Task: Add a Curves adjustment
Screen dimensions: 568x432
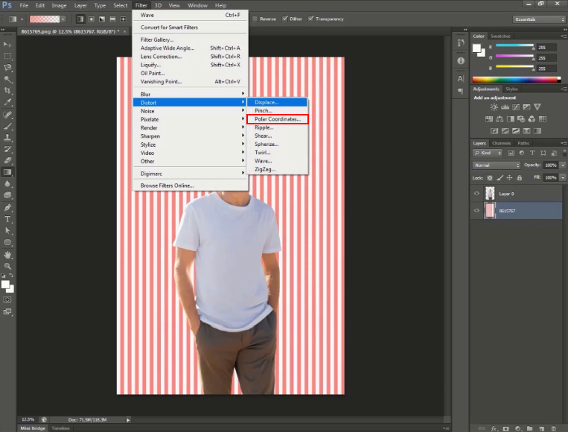Action: [516, 107]
